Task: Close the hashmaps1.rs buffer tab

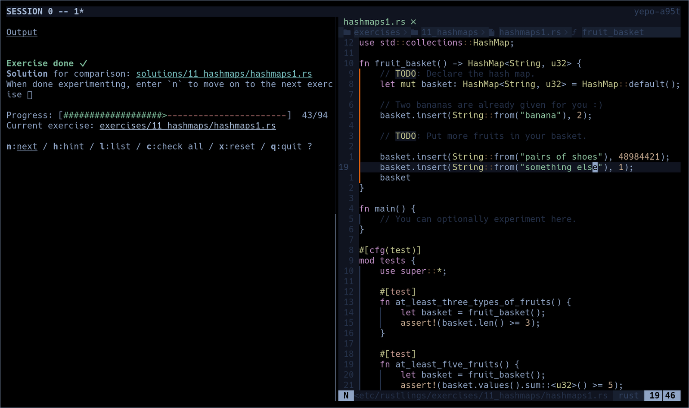Action: pyautogui.click(x=413, y=22)
